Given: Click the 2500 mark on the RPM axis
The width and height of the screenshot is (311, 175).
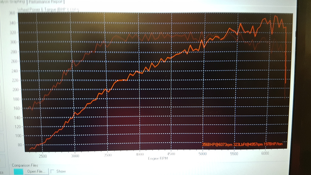Looking at the screenshot, I should pyautogui.click(x=43, y=156).
